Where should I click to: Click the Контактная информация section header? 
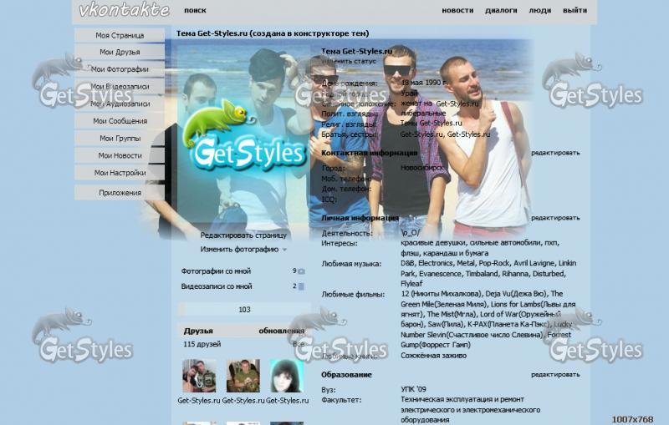369,153
